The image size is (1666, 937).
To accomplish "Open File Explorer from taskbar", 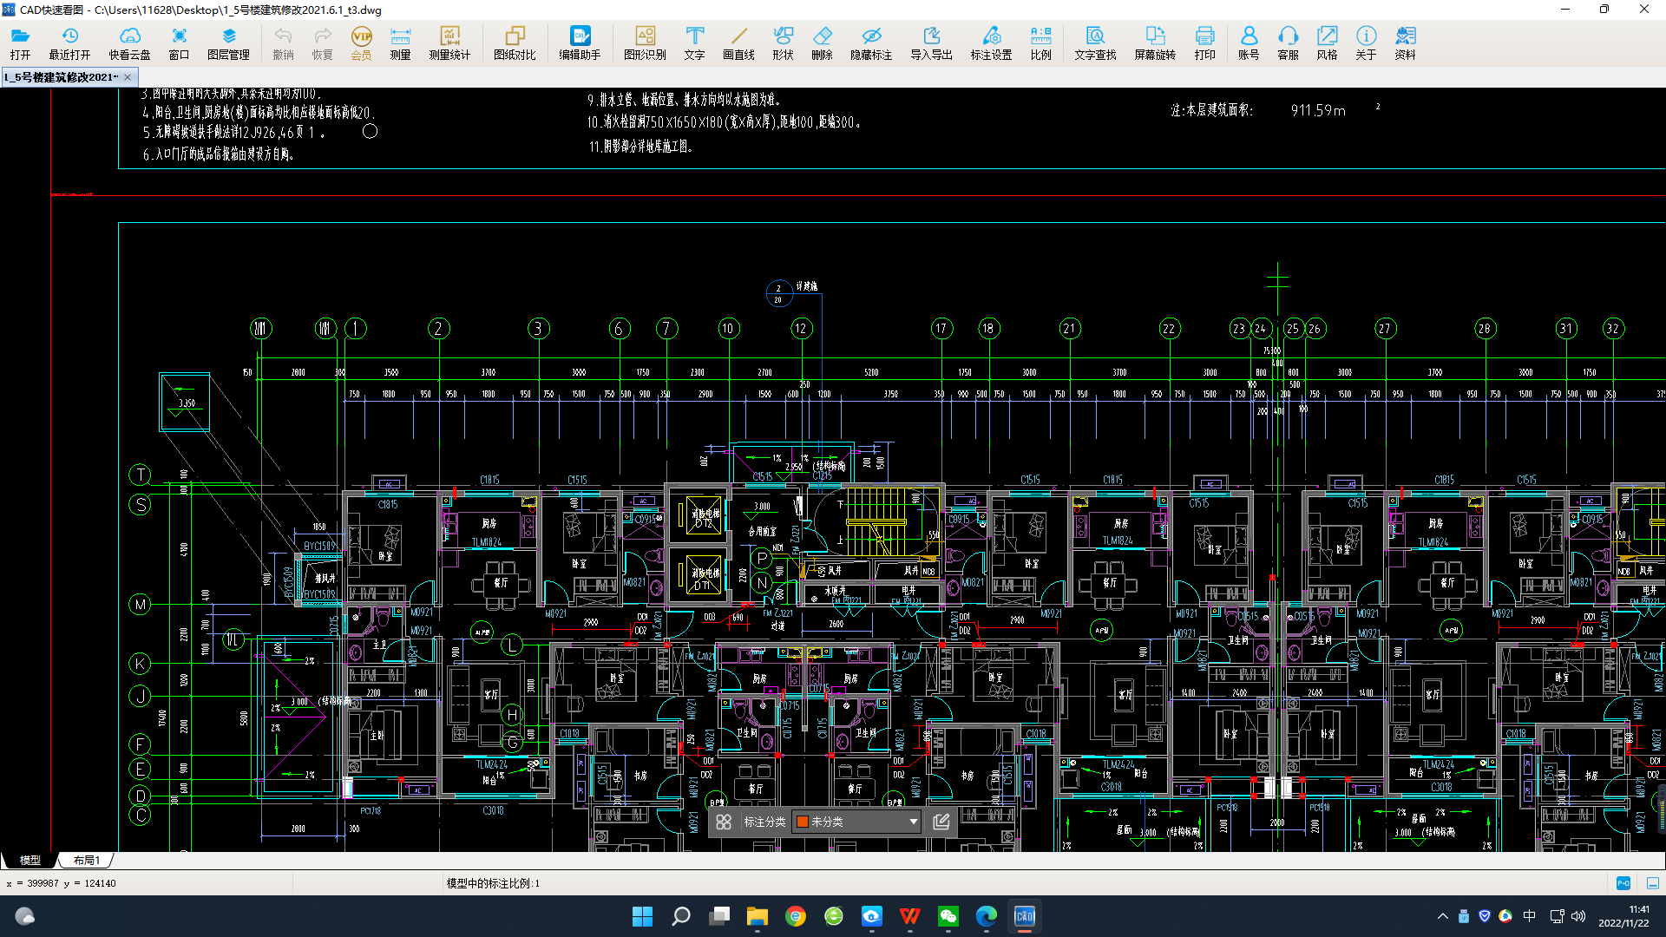I will click(x=758, y=916).
